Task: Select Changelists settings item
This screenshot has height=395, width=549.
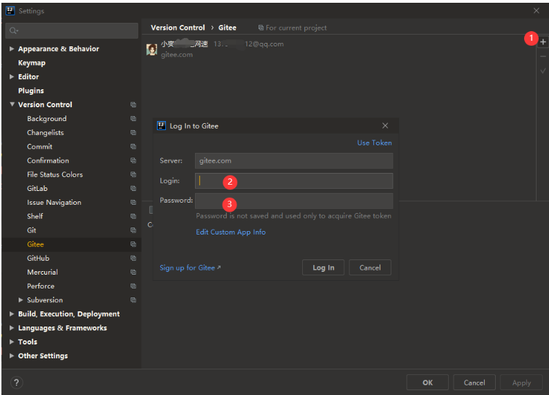Action: [x=46, y=133]
